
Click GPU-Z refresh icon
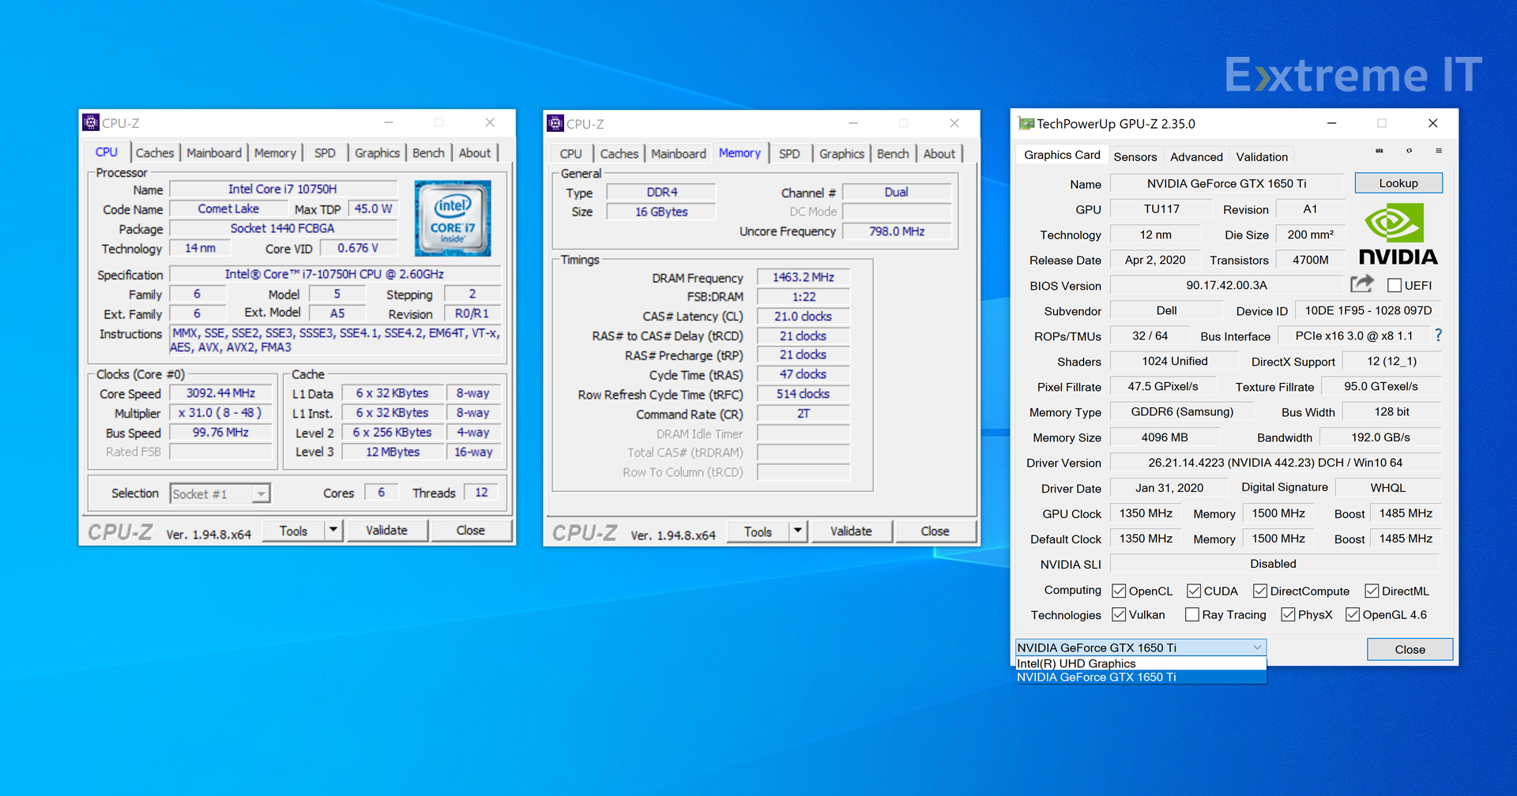[x=1409, y=151]
